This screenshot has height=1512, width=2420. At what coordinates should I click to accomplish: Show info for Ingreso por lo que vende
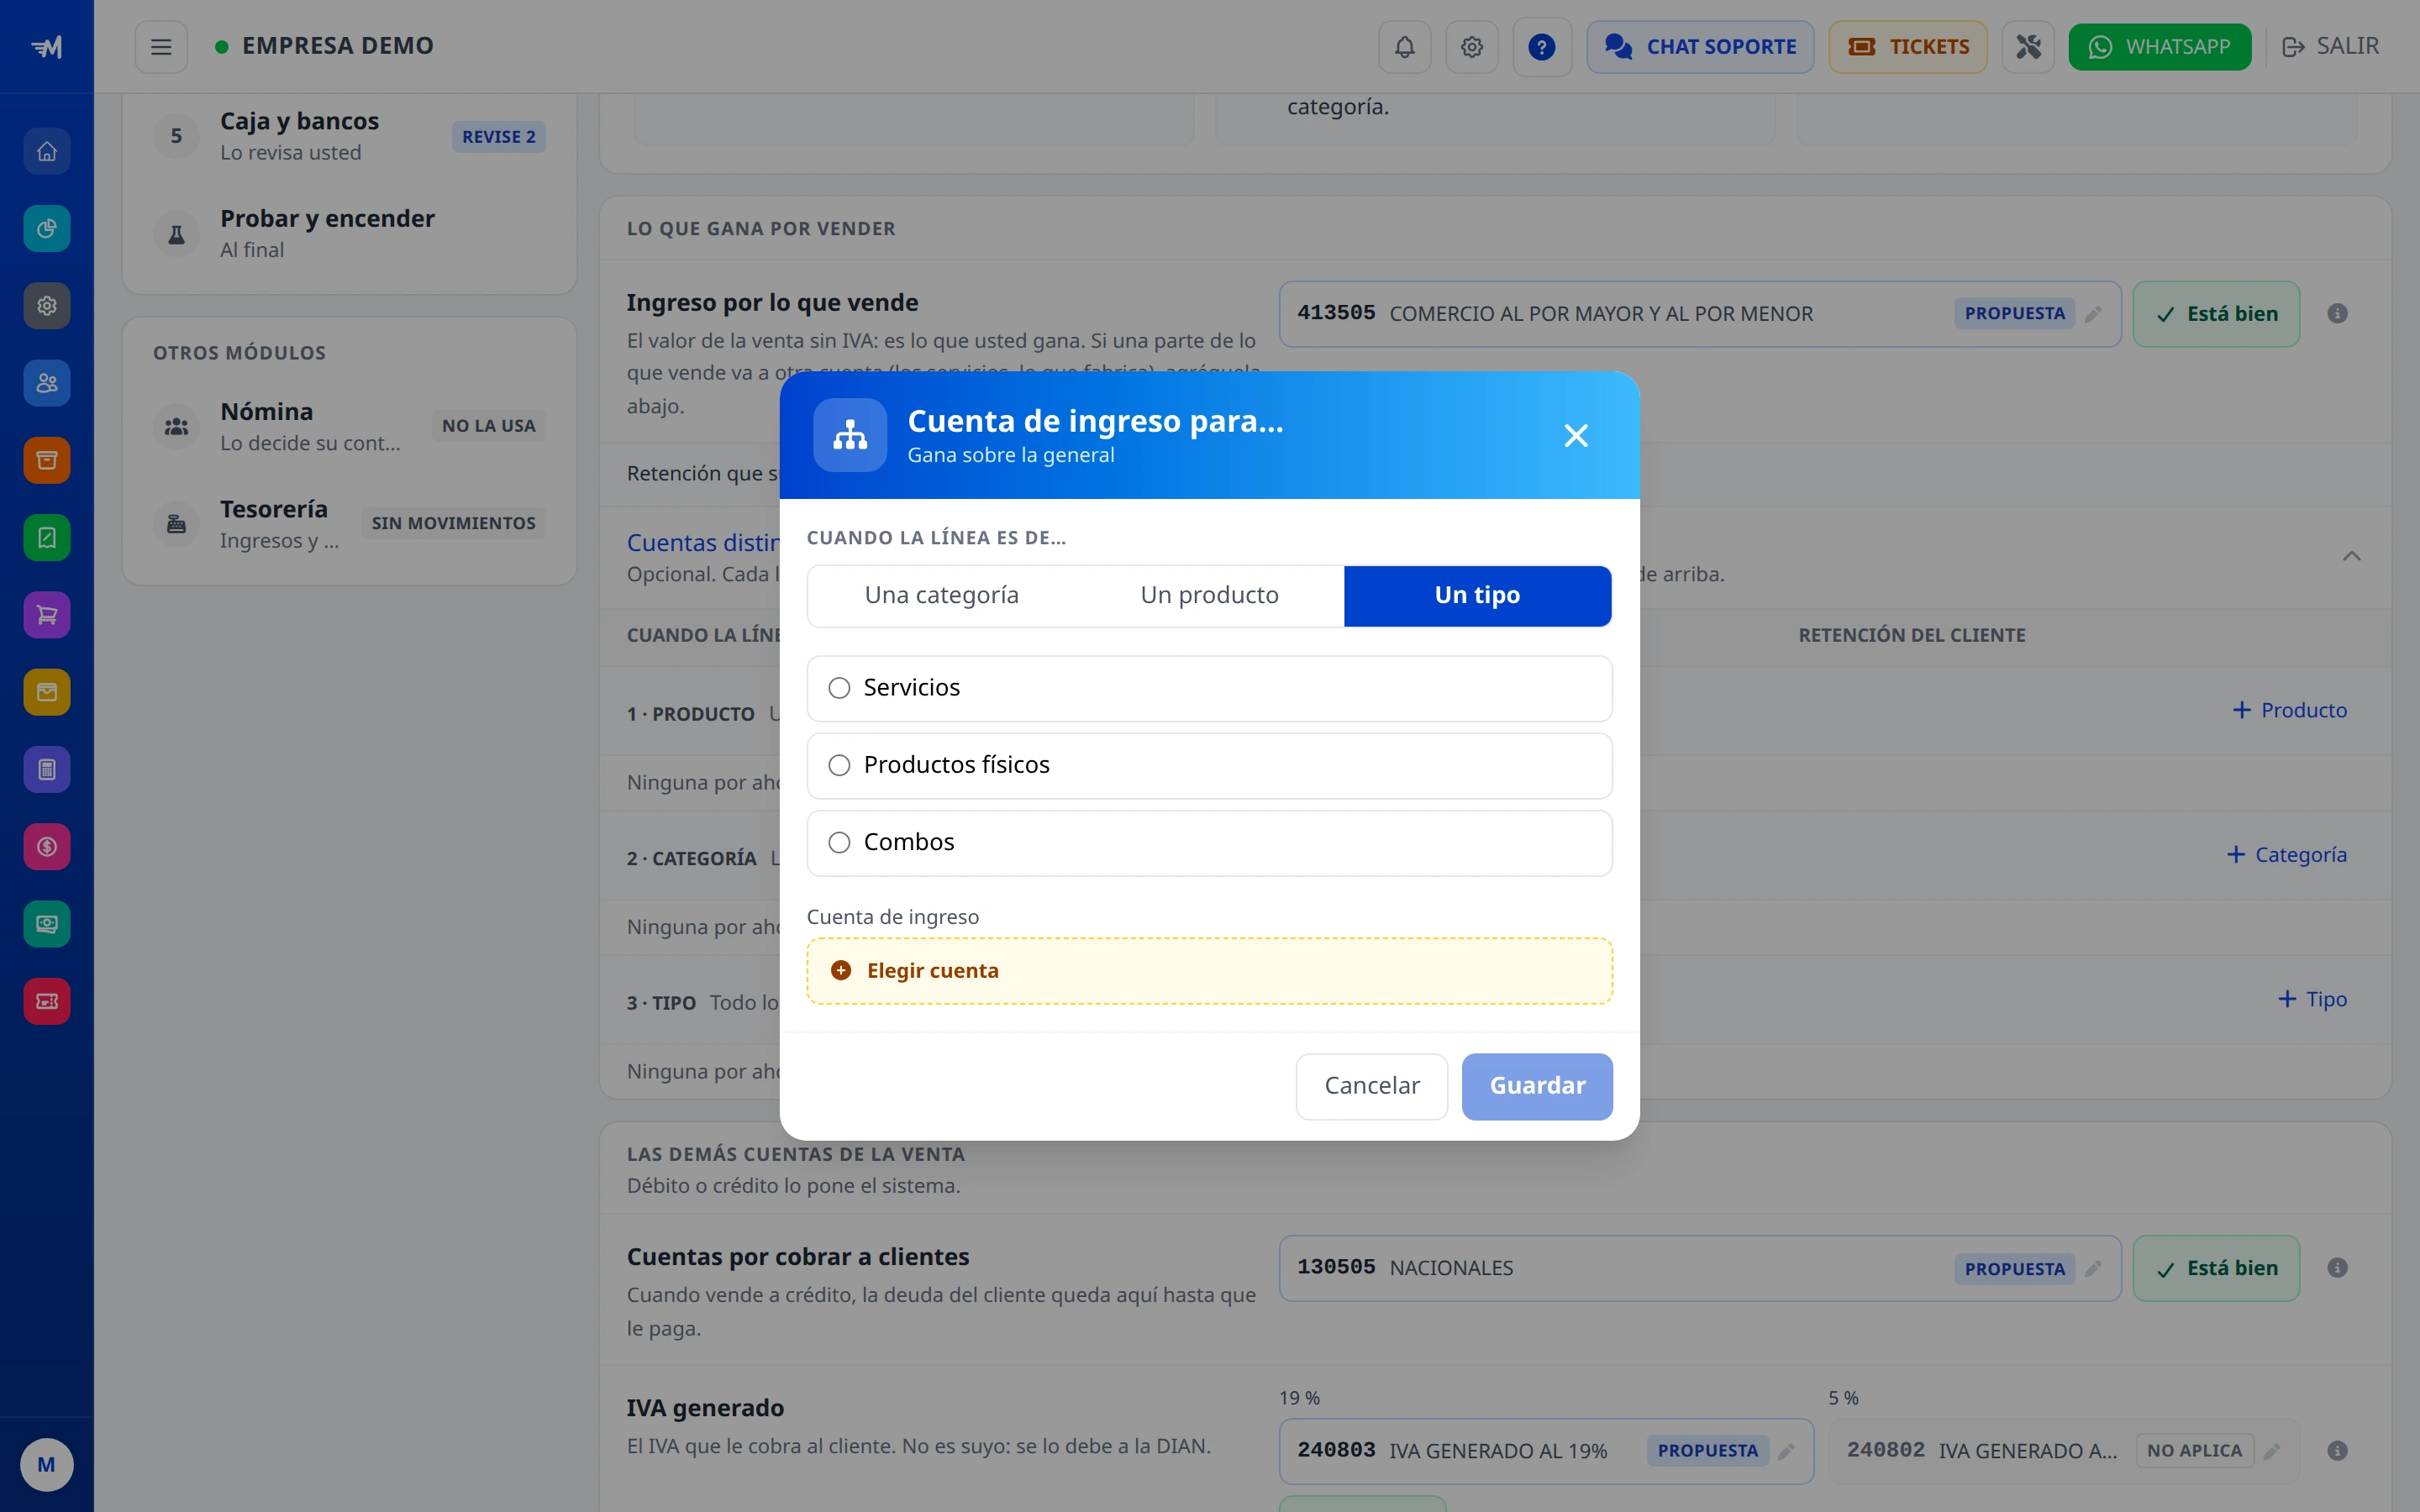pos(2337,314)
